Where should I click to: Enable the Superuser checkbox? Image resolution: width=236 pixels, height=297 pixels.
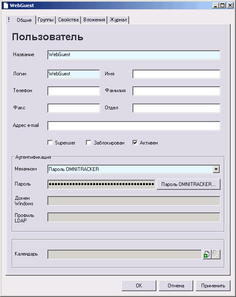coord(50,142)
